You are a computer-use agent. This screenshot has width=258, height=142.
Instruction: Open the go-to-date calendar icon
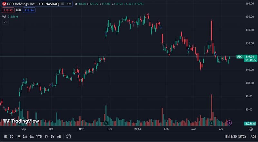pyautogui.click(x=69, y=137)
